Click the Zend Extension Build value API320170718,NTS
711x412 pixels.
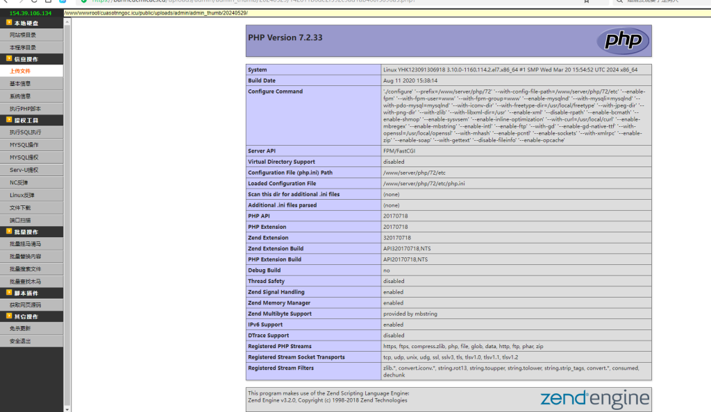[407, 248]
